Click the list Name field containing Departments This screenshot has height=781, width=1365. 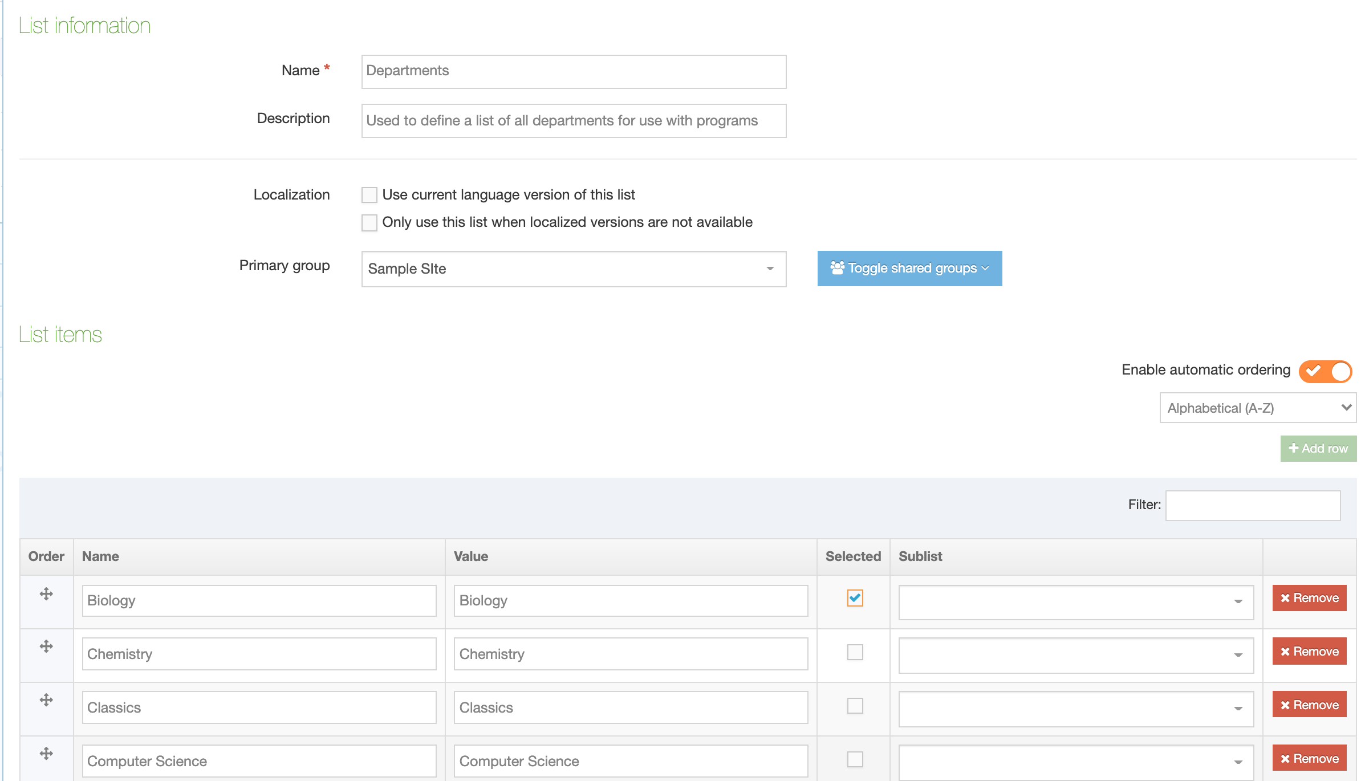coord(574,71)
